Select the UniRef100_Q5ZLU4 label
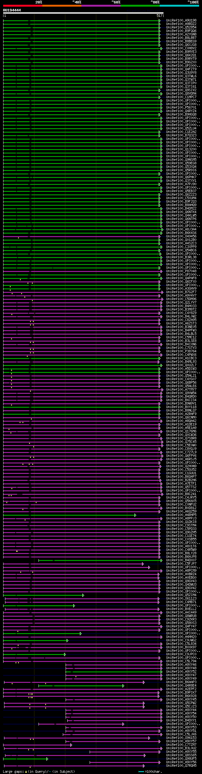Screen dimensions: 202x774 (x=181, y=129)
